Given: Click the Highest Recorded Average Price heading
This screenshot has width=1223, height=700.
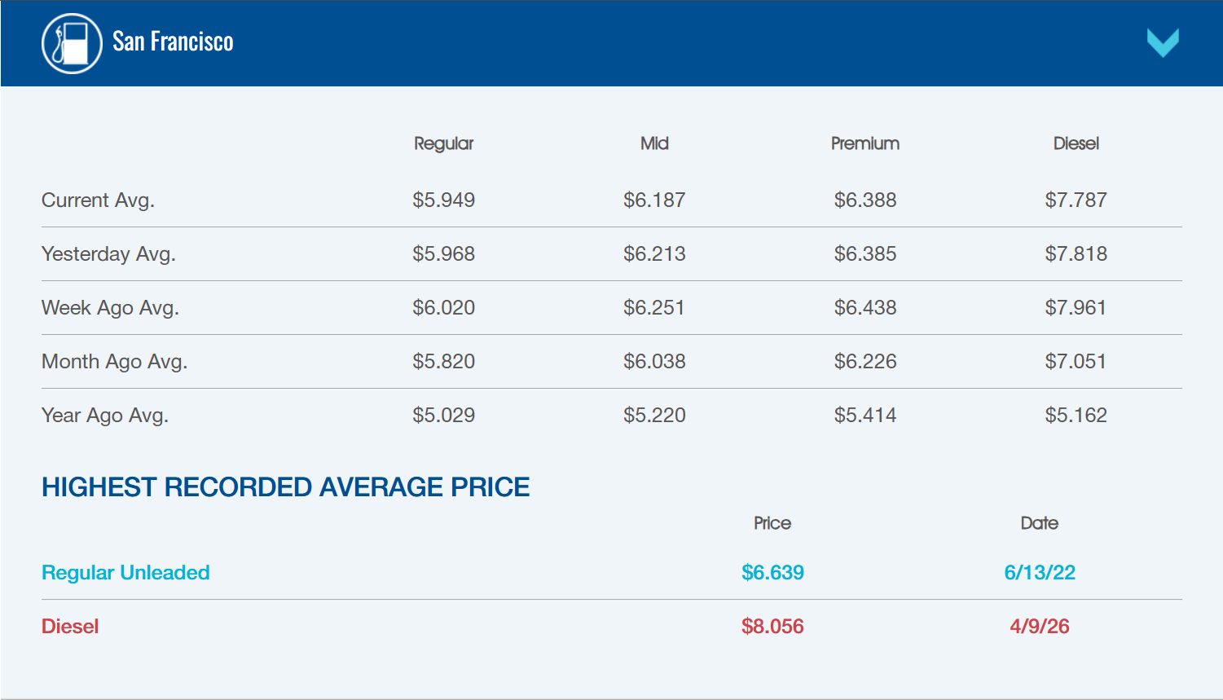Looking at the screenshot, I should click(285, 487).
